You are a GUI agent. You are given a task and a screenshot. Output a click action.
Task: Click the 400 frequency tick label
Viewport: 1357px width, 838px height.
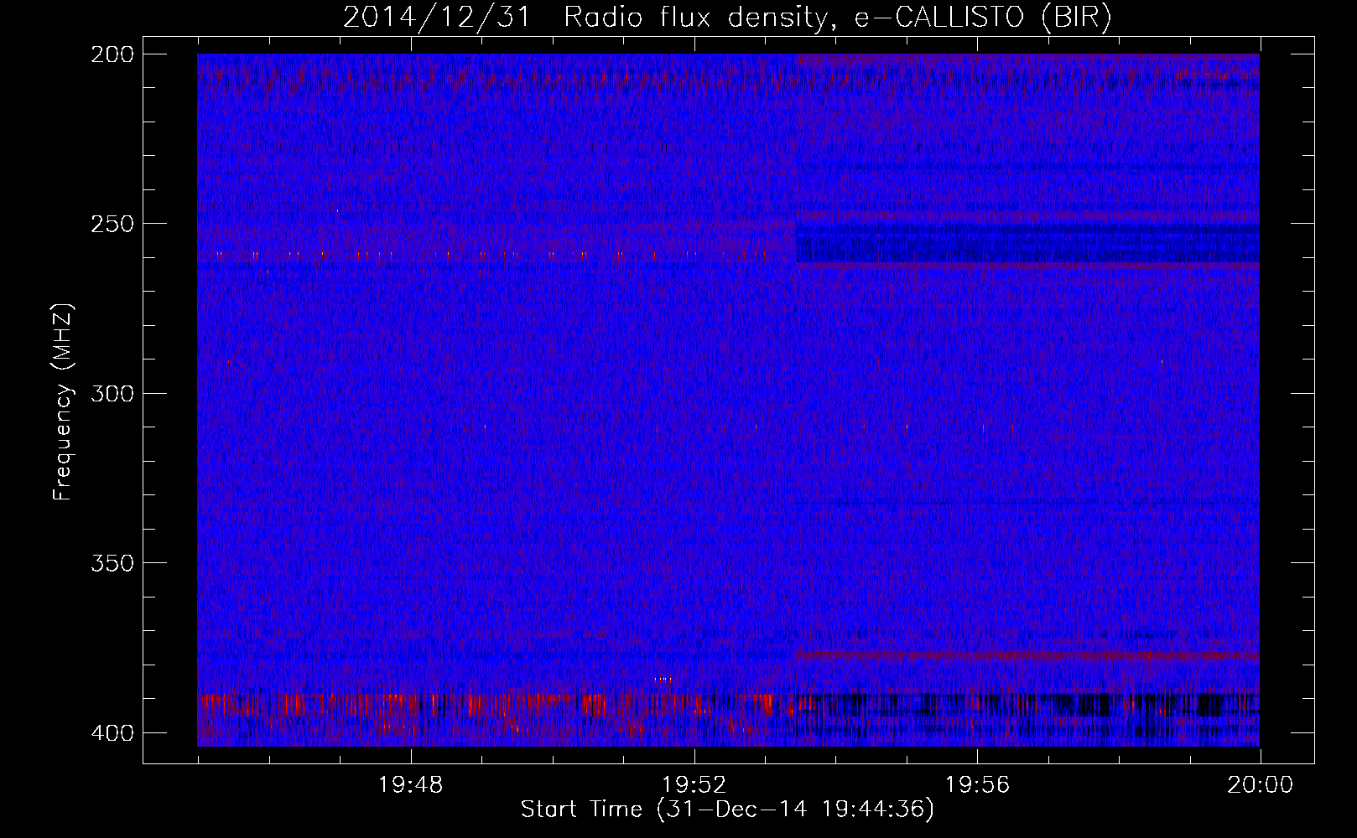(x=112, y=733)
